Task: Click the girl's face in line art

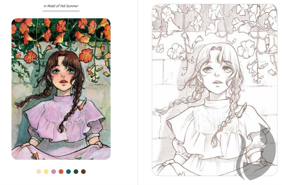Action: pyautogui.click(x=217, y=74)
